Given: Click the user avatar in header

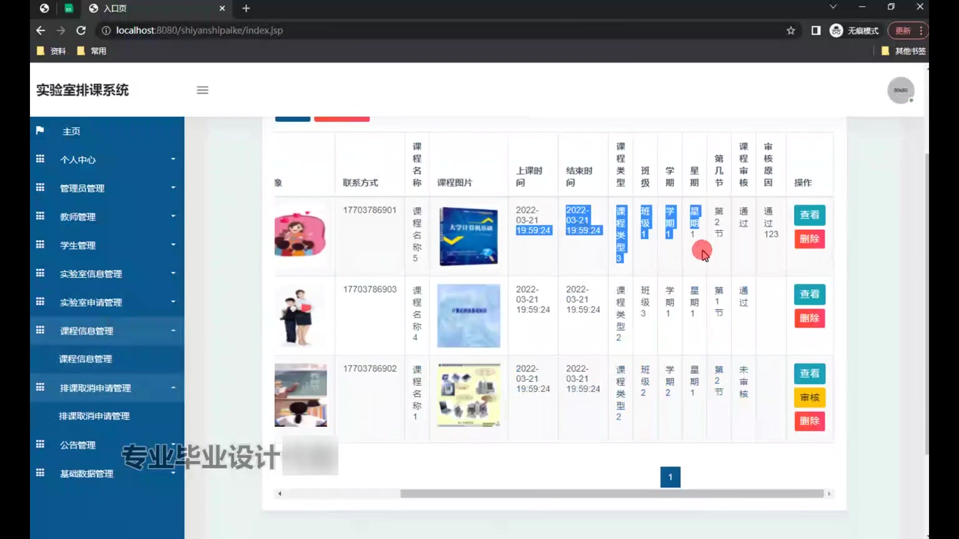Looking at the screenshot, I should tap(900, 90).
